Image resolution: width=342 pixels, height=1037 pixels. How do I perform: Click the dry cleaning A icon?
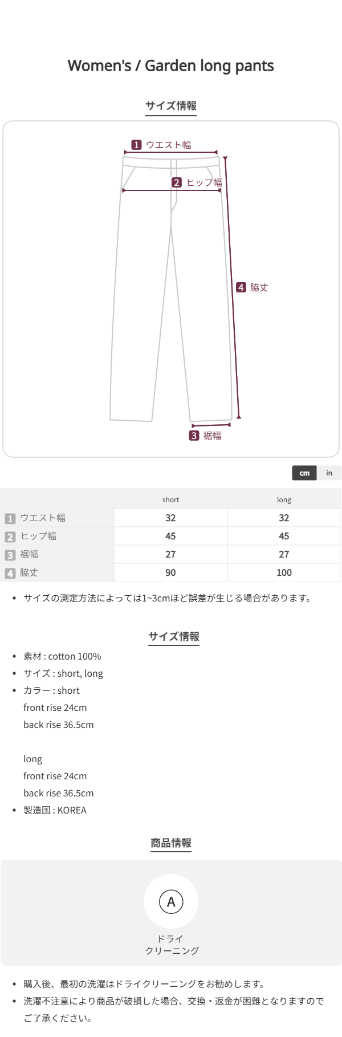[x=171, y=902]
